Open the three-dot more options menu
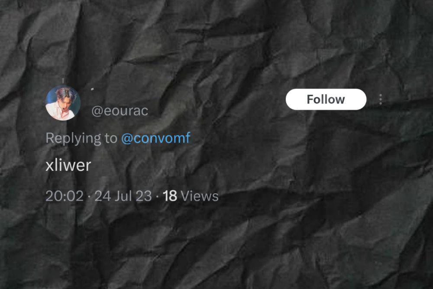Viewport: 433px width, 289px height. (x=381, y=99)
